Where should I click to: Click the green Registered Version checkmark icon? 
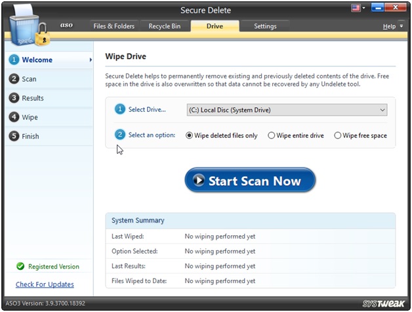20,266
